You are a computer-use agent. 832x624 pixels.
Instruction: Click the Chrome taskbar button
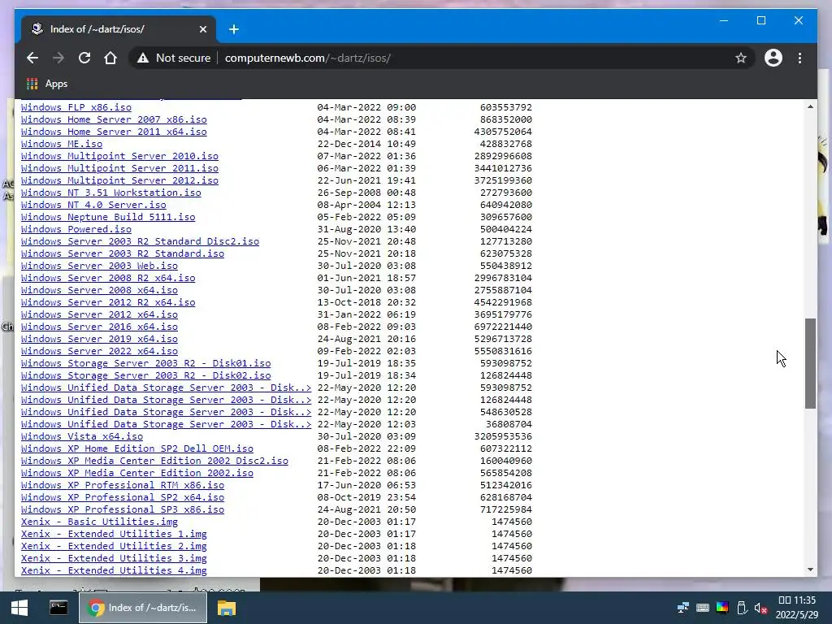(x=143, y=608)
